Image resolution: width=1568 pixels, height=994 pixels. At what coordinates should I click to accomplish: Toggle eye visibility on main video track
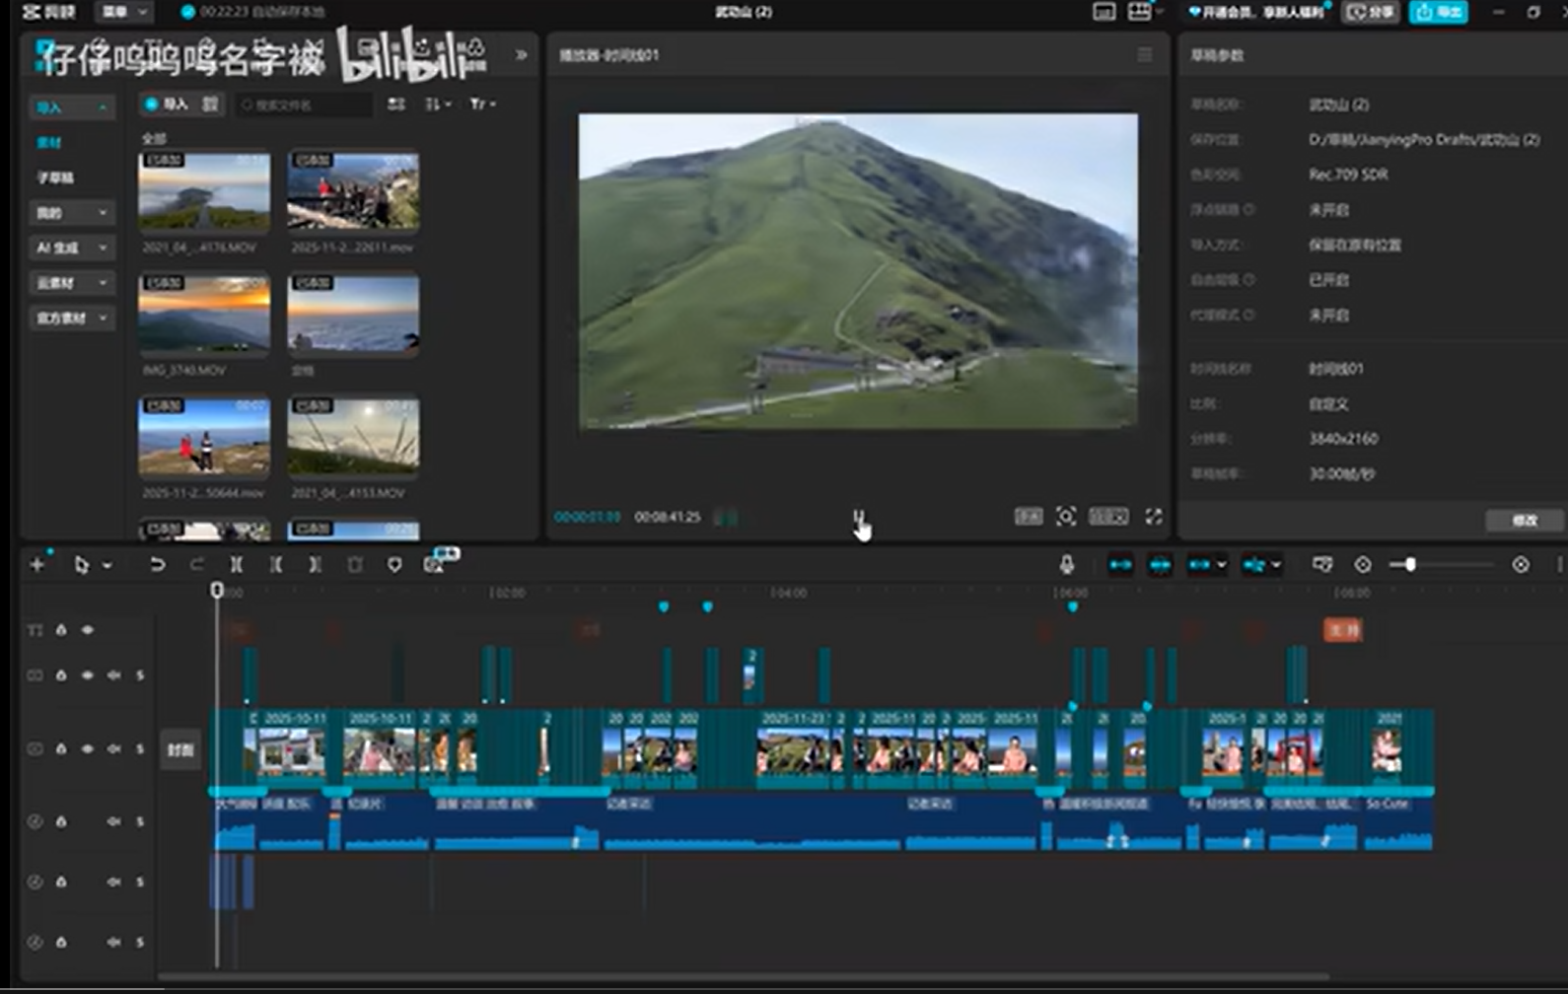(x=88, y=748)
